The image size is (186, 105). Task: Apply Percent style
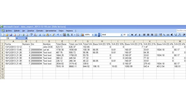pyautogui.click(x=164, y=35)
